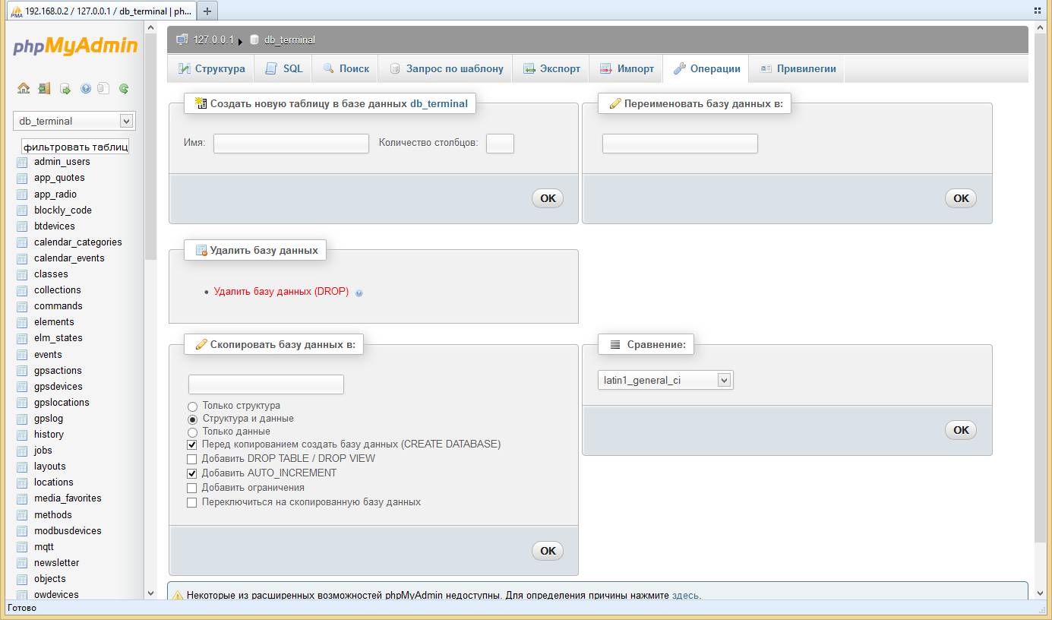Click the phpMyAdmin logo
Viewport: 1052px width, 620px height.
click(75, 46)
